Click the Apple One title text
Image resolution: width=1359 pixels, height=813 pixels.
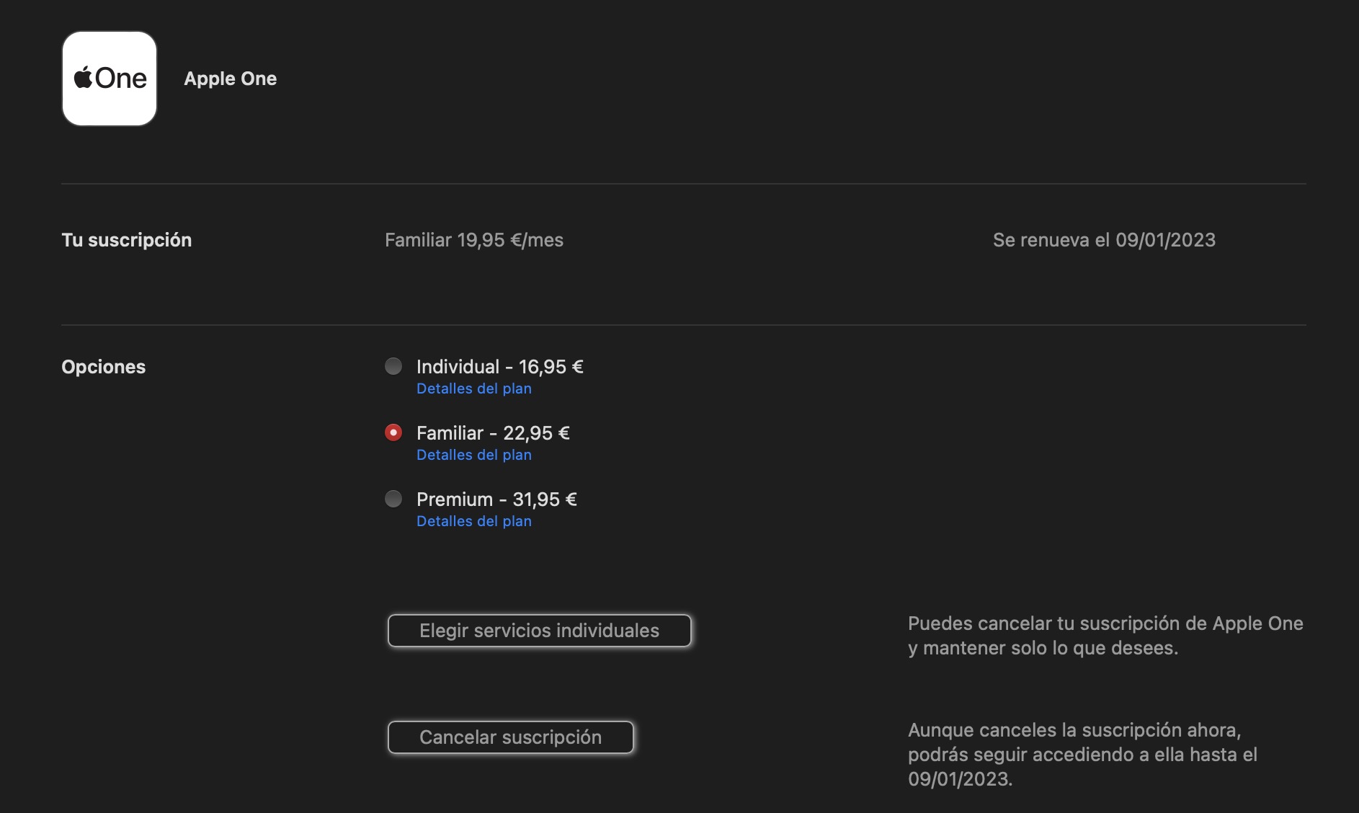tap(231, 79)
